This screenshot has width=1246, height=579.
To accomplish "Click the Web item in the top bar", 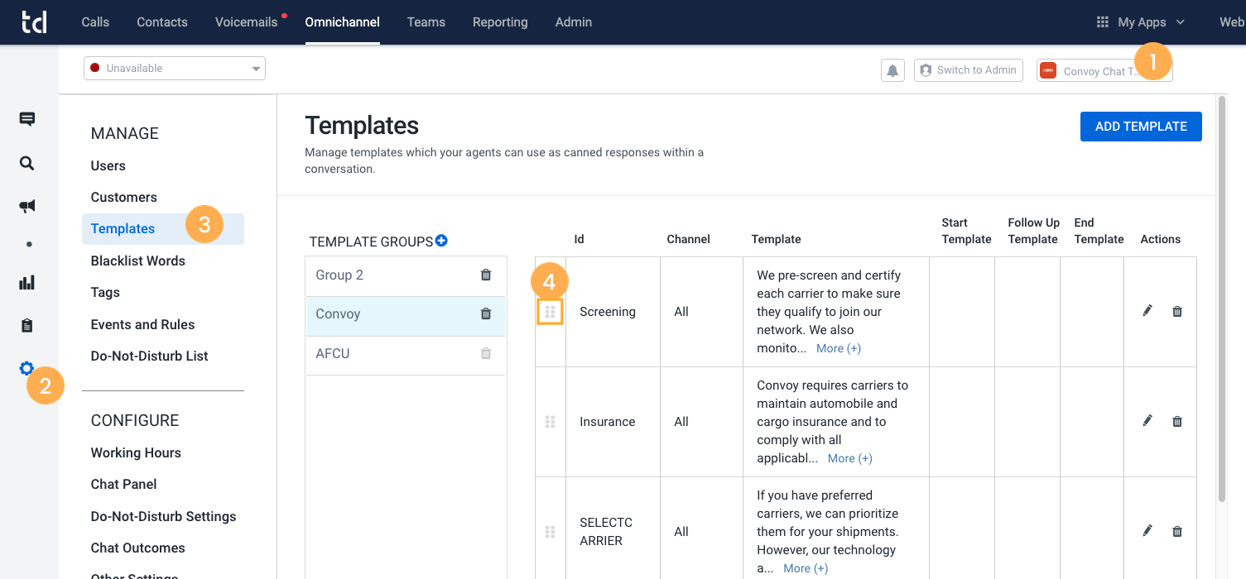I will tap(1232, 22).
